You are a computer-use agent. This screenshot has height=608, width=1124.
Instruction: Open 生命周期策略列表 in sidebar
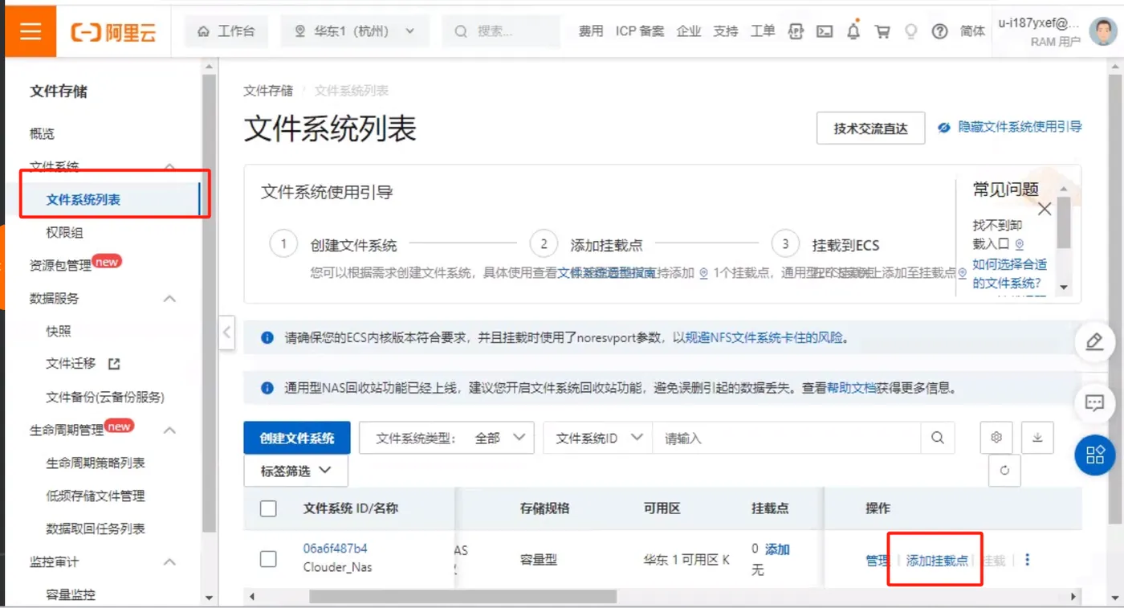[96, 463]
